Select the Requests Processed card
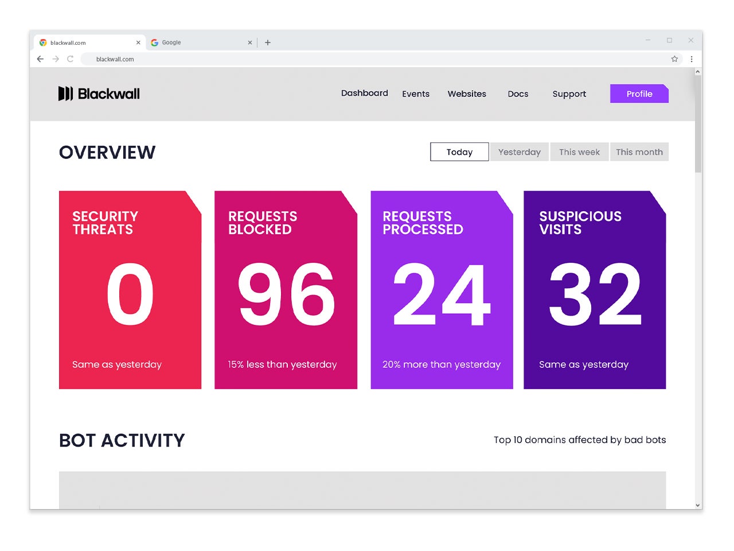This screenshot has height=551, width=734. pyautogui.click(x=442, y=290)
